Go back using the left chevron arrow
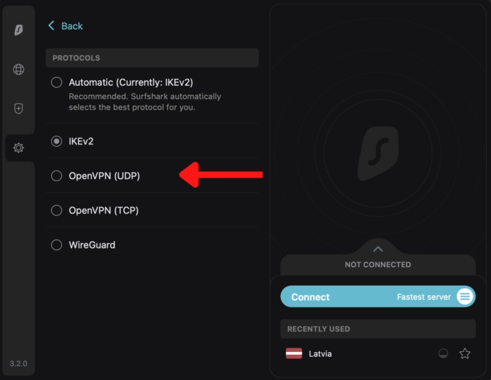This screenshot has height=380, width=491. tap(51, 25)
